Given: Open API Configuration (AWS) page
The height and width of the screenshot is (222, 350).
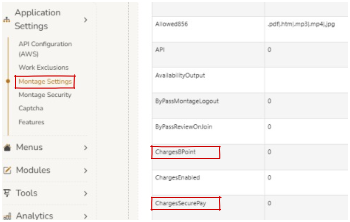Looking at the screenshot, I should point(45,49).
